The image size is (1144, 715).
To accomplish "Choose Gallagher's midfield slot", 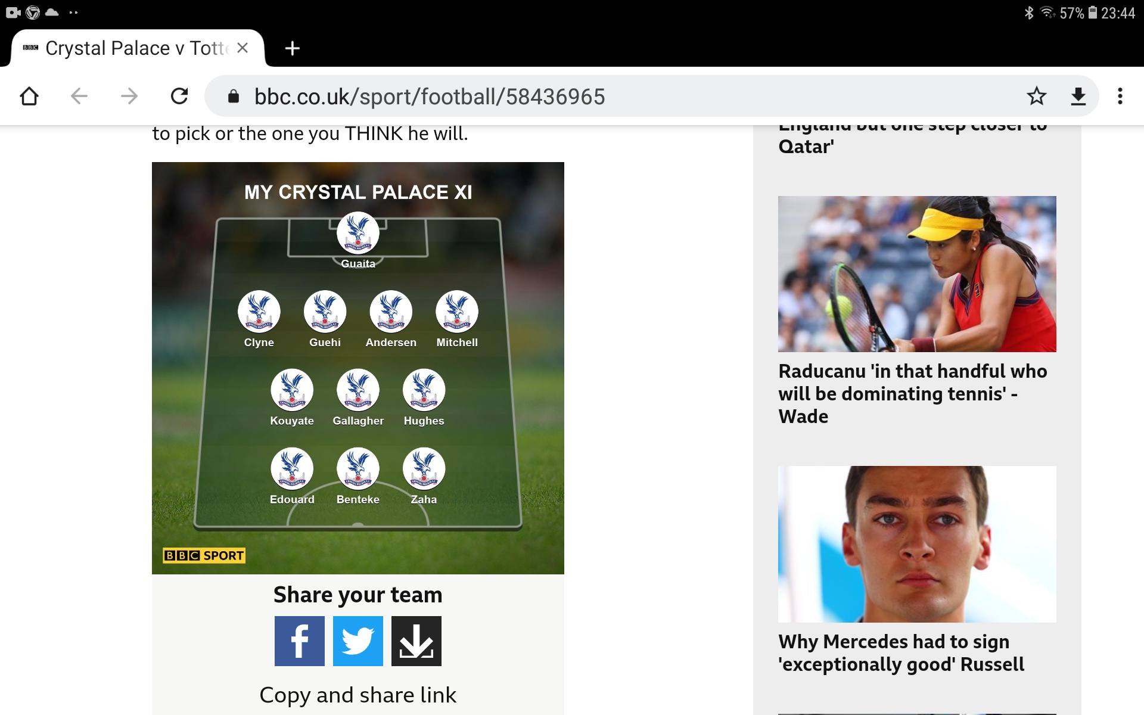I will (358, 390).
